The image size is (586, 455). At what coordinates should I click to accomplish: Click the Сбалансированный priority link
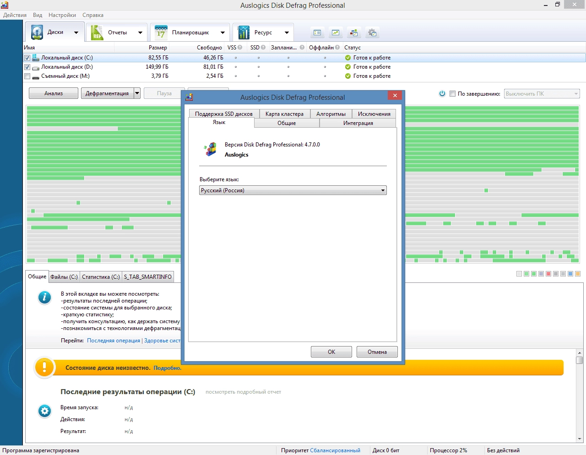(x=335, y=450)
